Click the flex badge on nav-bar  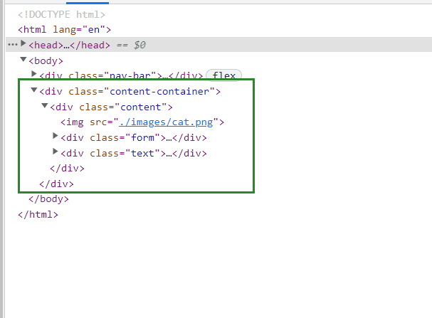(223, 75)
